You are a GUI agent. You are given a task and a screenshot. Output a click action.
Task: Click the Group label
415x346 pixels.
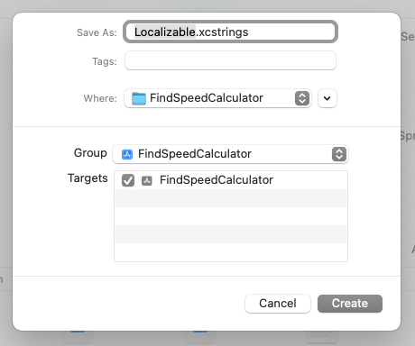coord(90,153)
